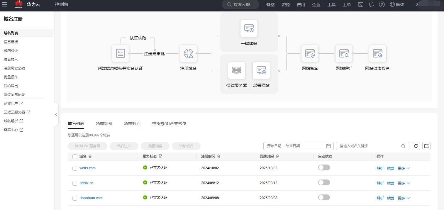Image resolution: width=444 pixels, height=210 pixels.
Task: Open 信息模板 in the sidebar
Action: [11, 42]
